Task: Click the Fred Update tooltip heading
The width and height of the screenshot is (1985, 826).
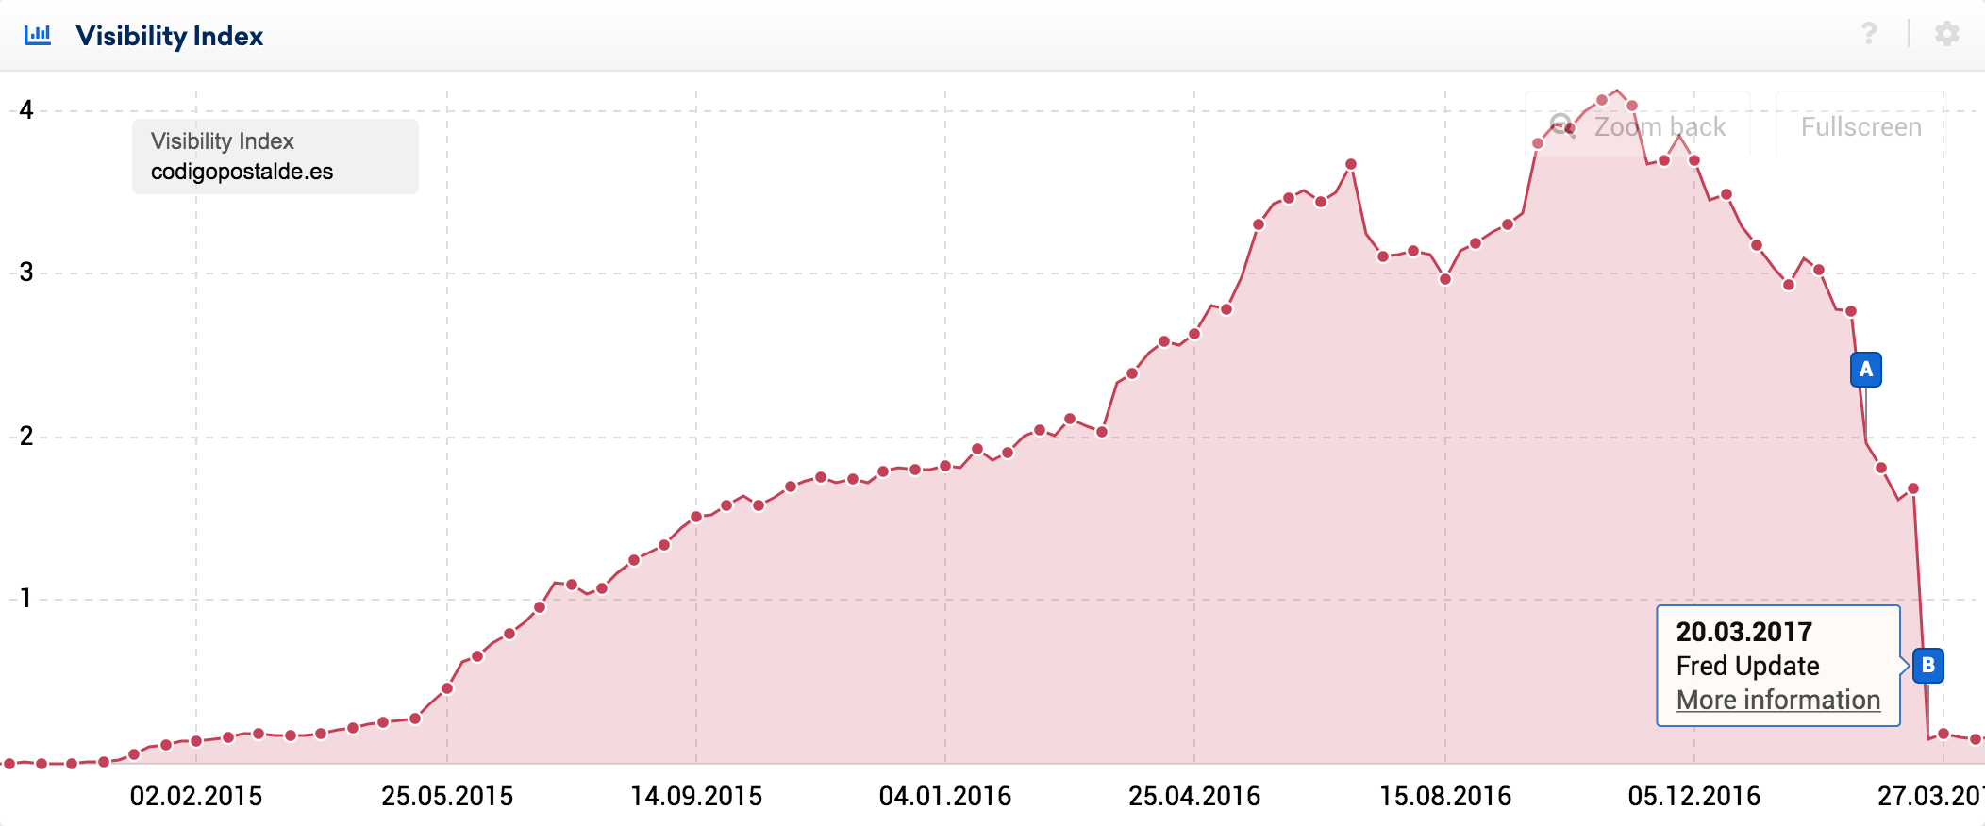Action: click(x=1747, y=666)
